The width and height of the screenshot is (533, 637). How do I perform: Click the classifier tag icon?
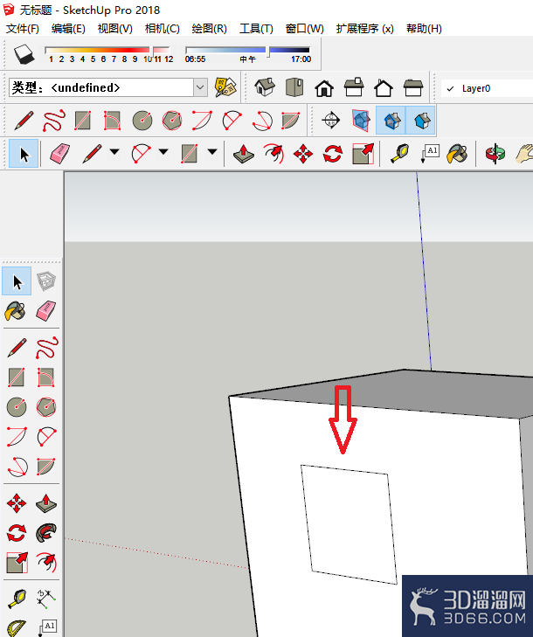pyautogui.click(x=225, y=87)
